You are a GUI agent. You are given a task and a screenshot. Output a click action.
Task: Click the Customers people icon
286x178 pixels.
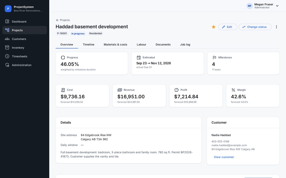pyautogui.click(x=7, y=39)
